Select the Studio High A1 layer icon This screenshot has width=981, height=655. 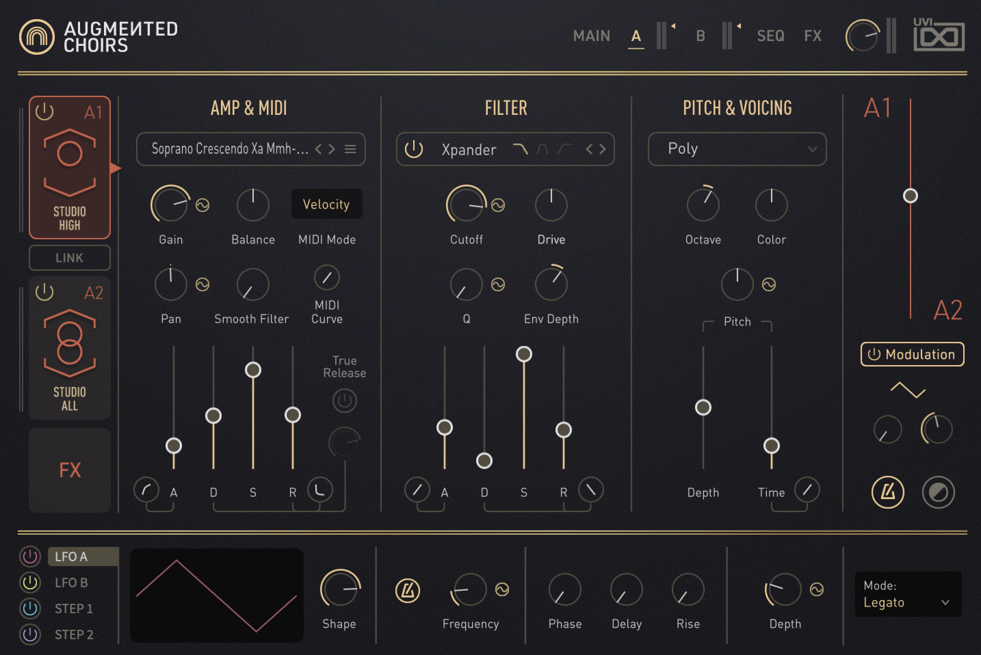pyautogui.click(x=70, y=163)
